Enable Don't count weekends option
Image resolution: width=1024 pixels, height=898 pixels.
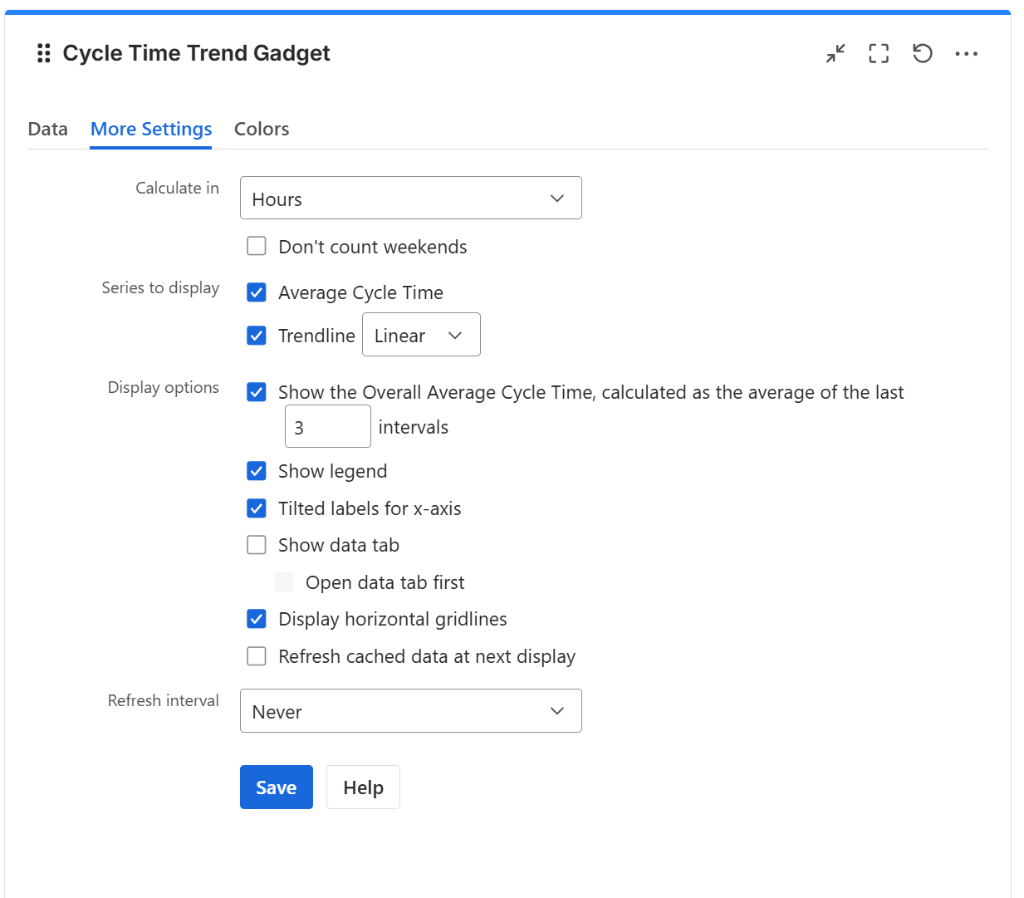click(x=257, y=246)
